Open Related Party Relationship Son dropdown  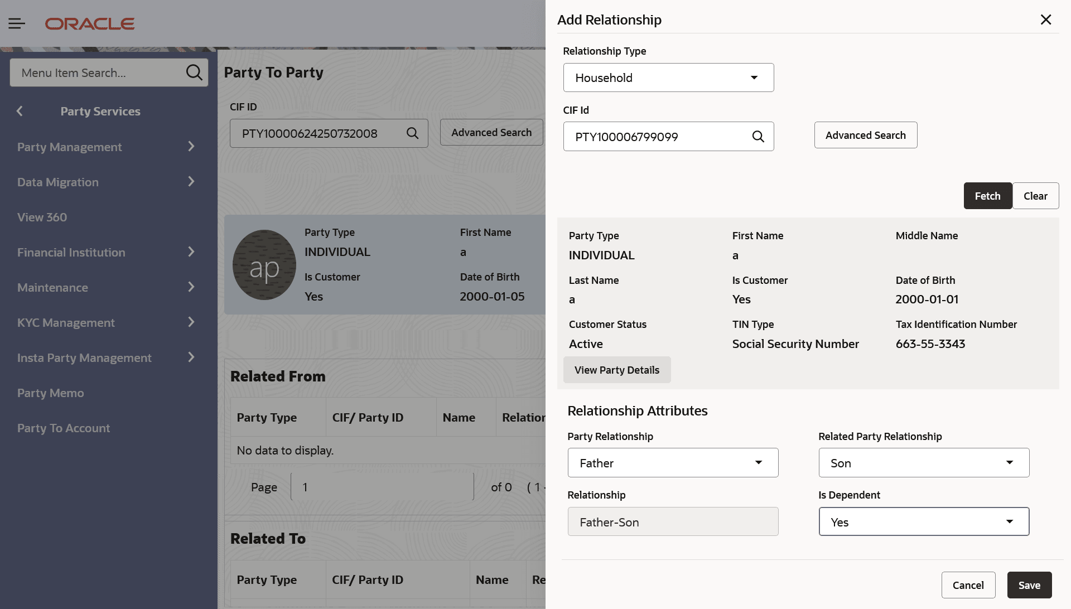click(x=924, y=463)
